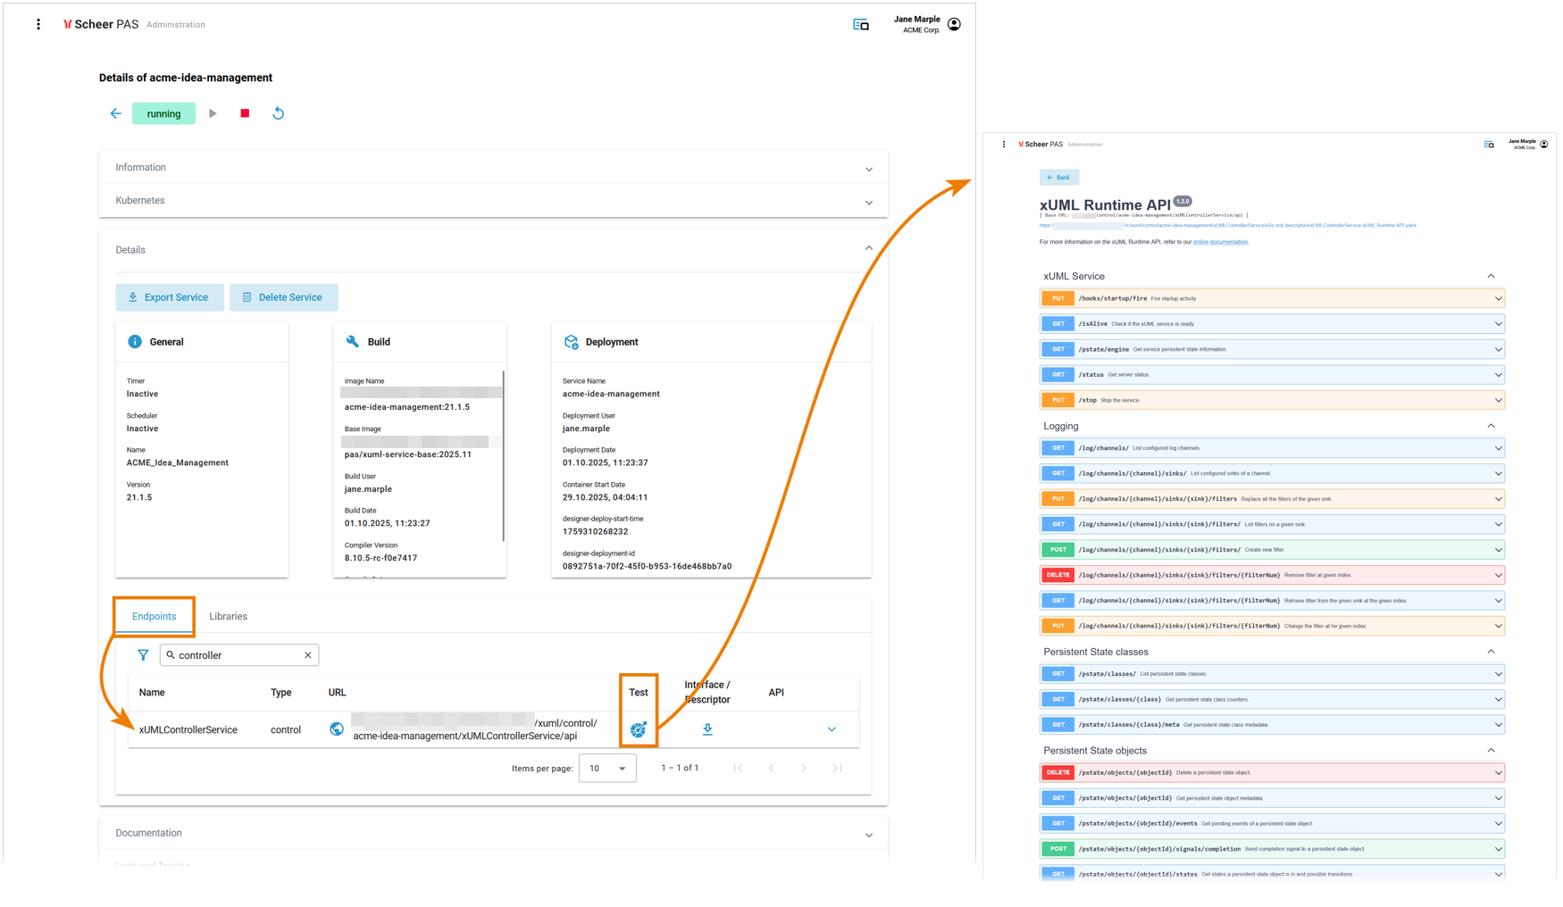The width and height of the screenshot is (1563, 907).
Task: Open the three-dot menu in xUML Runtime API window
Action: coord(1004,145)
